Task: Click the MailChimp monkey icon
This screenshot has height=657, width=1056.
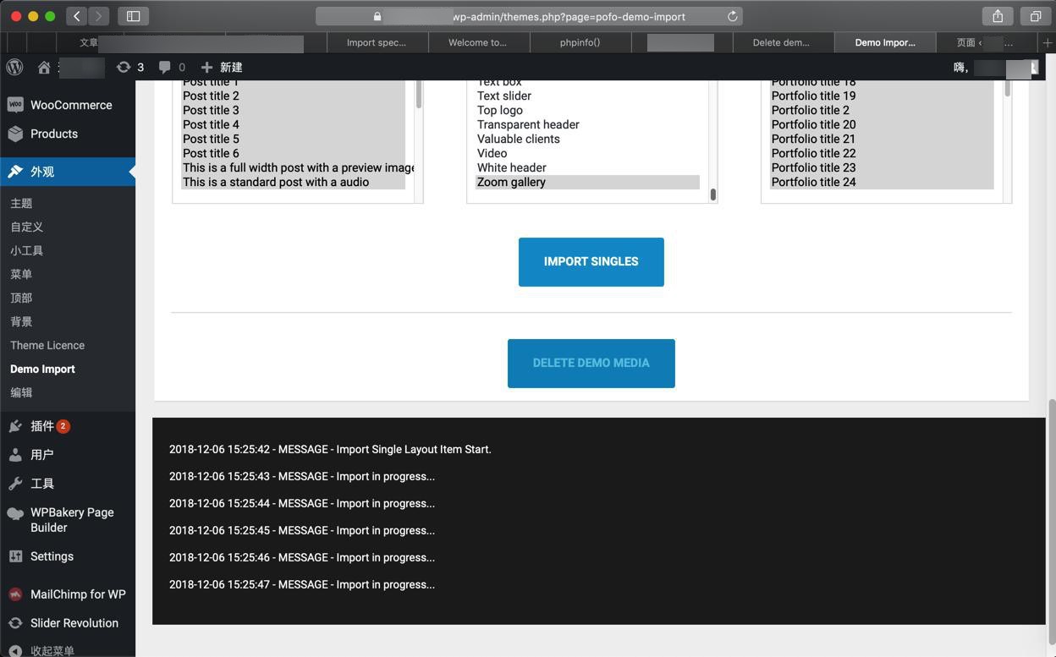Action: (x=15, y=594)
